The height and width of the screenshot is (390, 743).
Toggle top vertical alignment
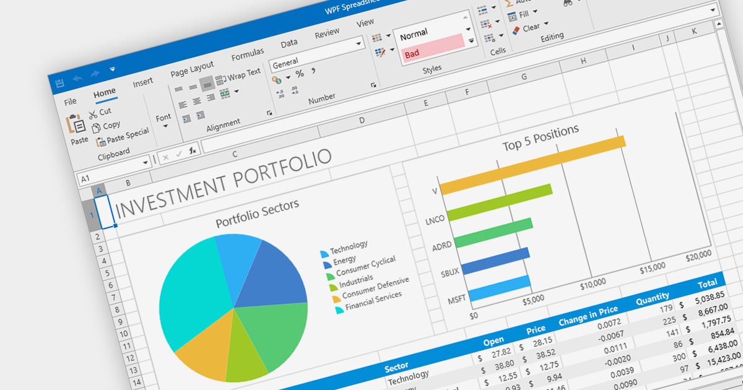point(179,90)
